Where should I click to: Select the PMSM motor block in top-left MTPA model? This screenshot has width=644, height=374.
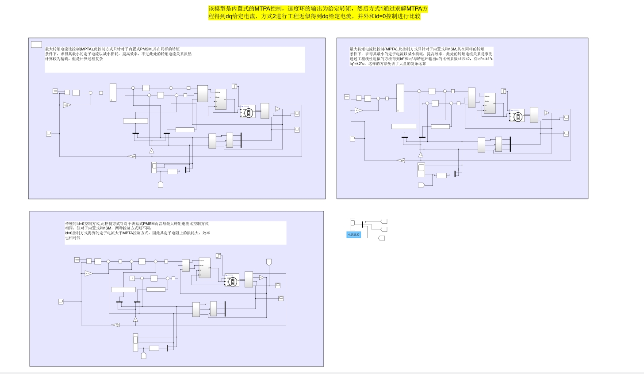tap(248, 111)
